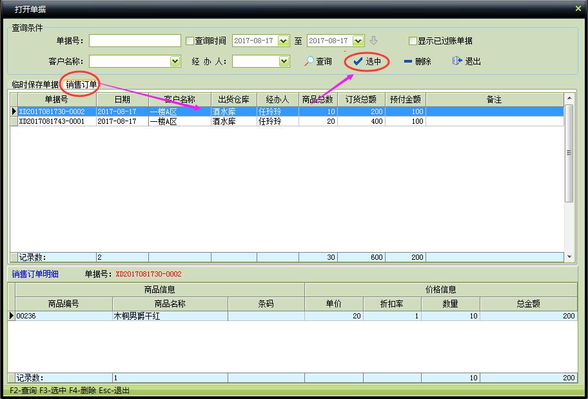
Task: Click the 出货仓库 column header
Action: [233, 99]
